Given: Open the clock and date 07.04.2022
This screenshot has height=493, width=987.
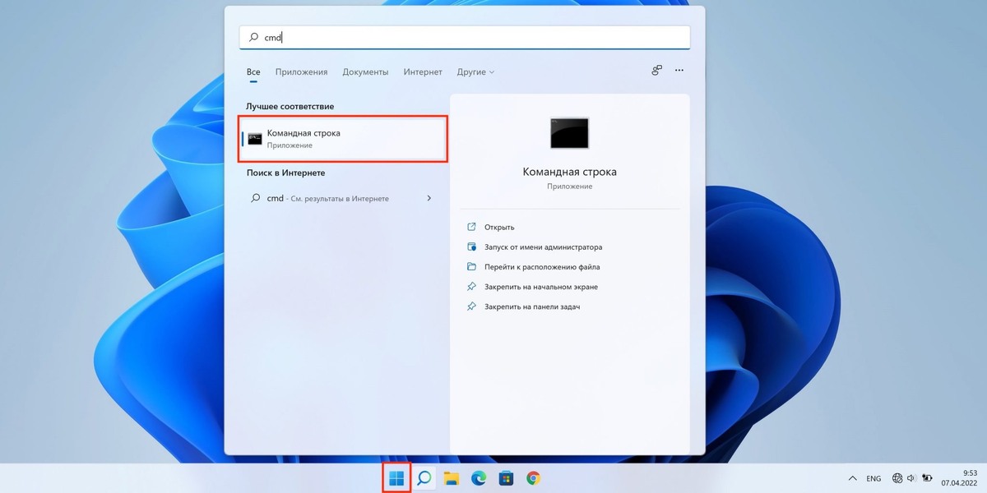Looking at the screenshot, I should [x=959, y=478].
